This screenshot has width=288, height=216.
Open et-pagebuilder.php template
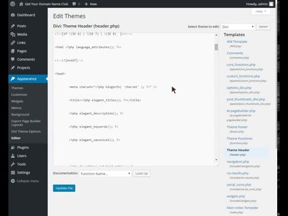pos(241,111)
